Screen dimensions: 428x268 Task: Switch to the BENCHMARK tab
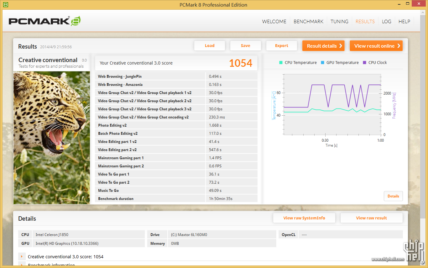click(309, 21)
